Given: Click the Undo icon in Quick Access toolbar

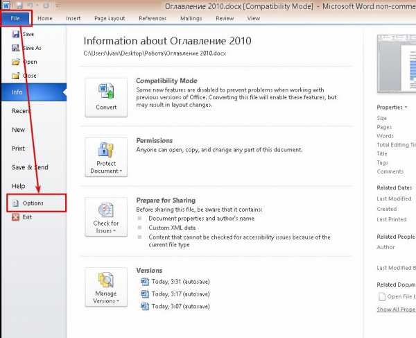Looking at the screenshot, I should point(31,5).
